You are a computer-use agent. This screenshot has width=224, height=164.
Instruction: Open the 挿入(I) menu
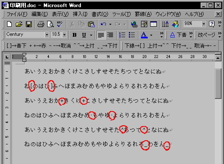click(x=80, y=14)
